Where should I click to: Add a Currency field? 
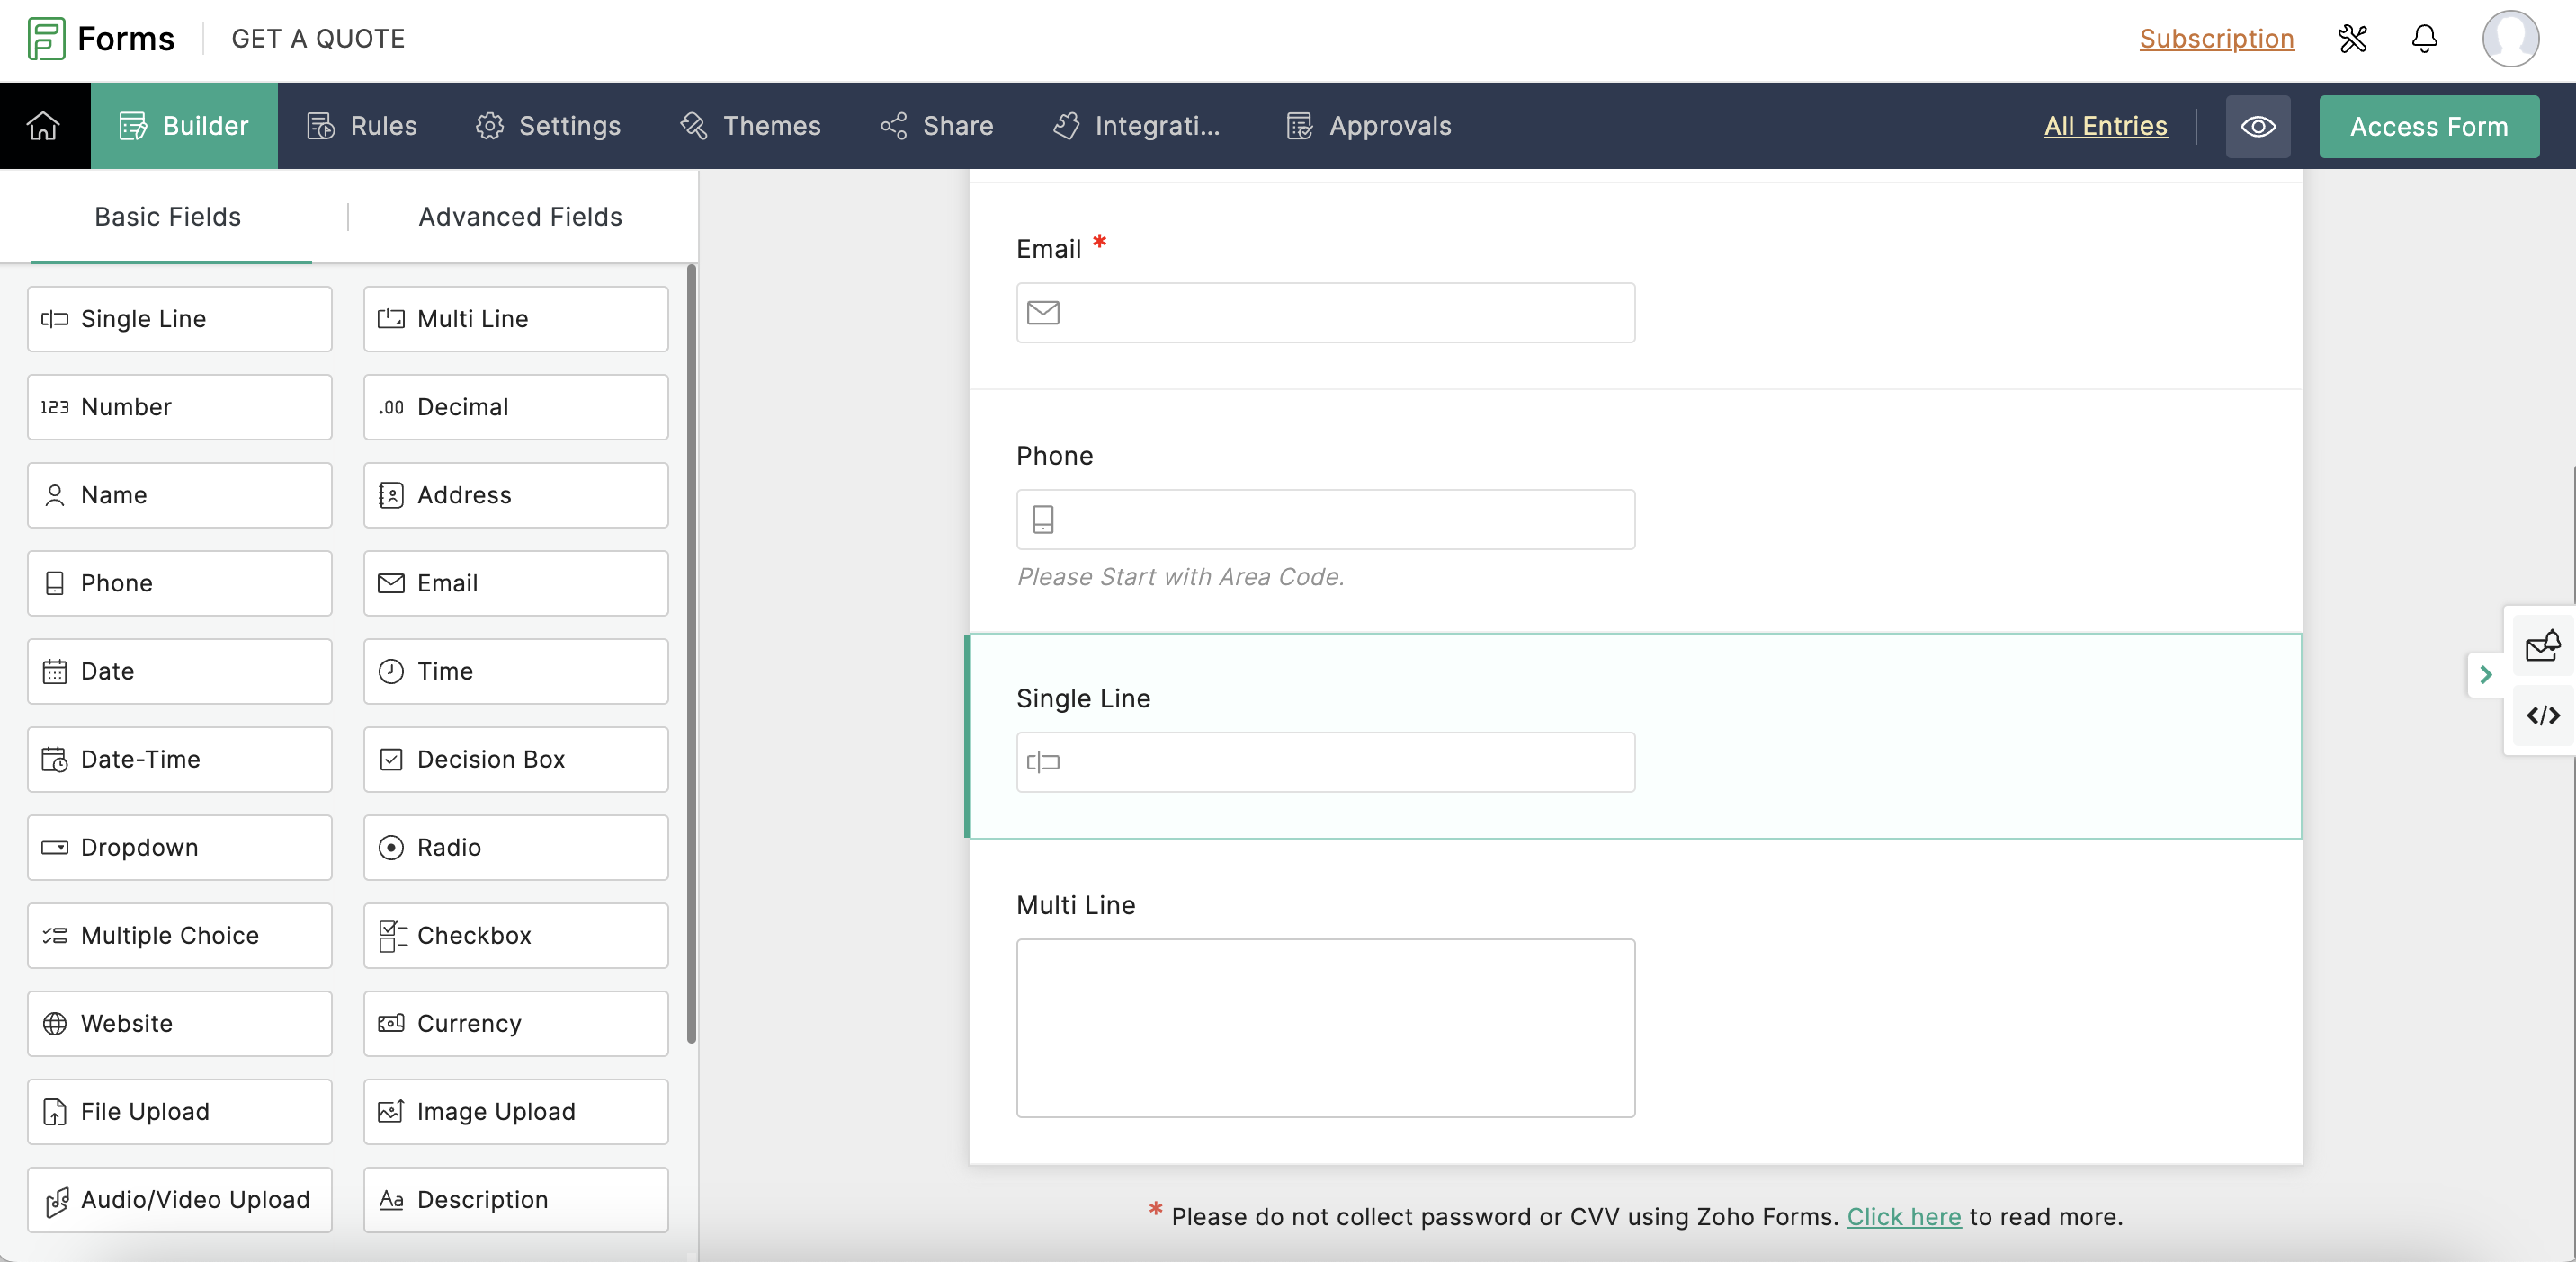[x=515, y=1023]
